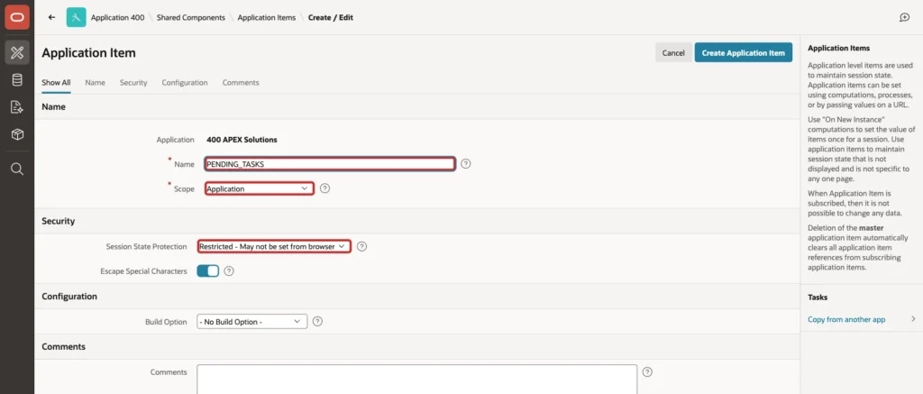Click the Tasks heading in right panel
The width and height of the screenshot is (923, 394).
[818, 298]
